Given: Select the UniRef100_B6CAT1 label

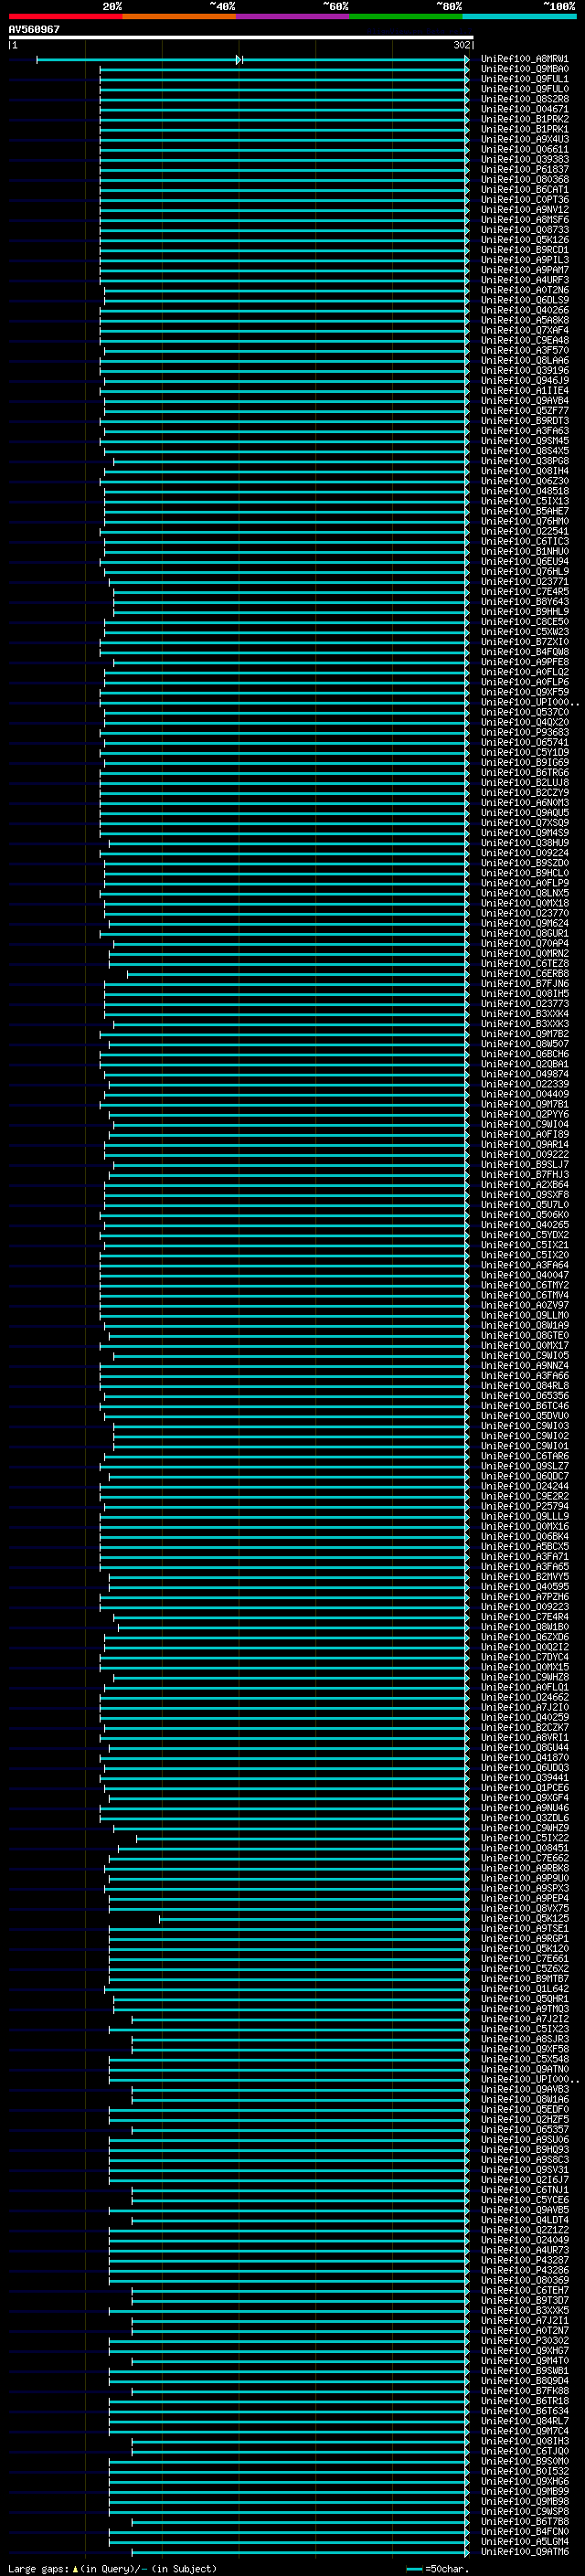Looking at the screenshot, I should (524, 189).
